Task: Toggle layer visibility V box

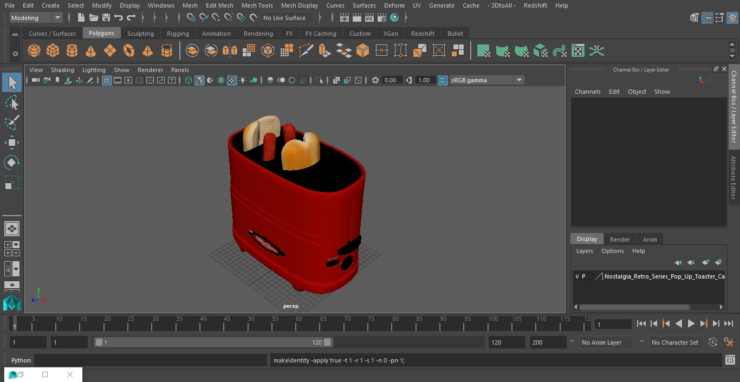Action: click(x=577, y=276)
